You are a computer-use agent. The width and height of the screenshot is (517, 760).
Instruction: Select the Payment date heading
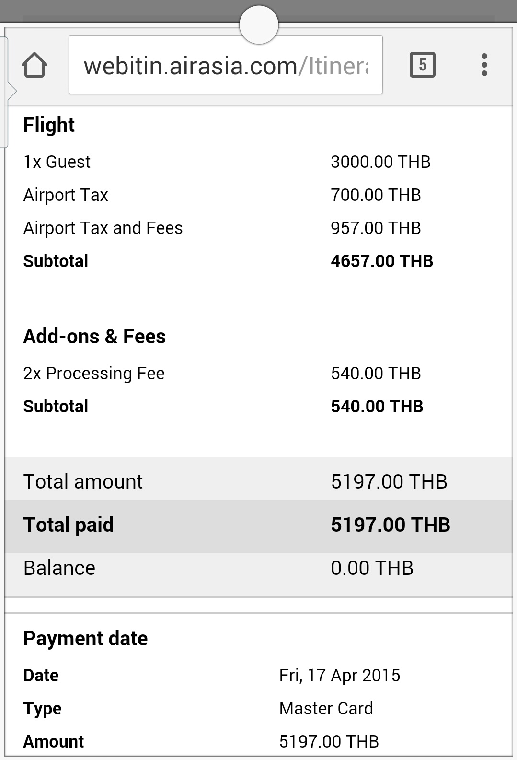coord(85,639)
